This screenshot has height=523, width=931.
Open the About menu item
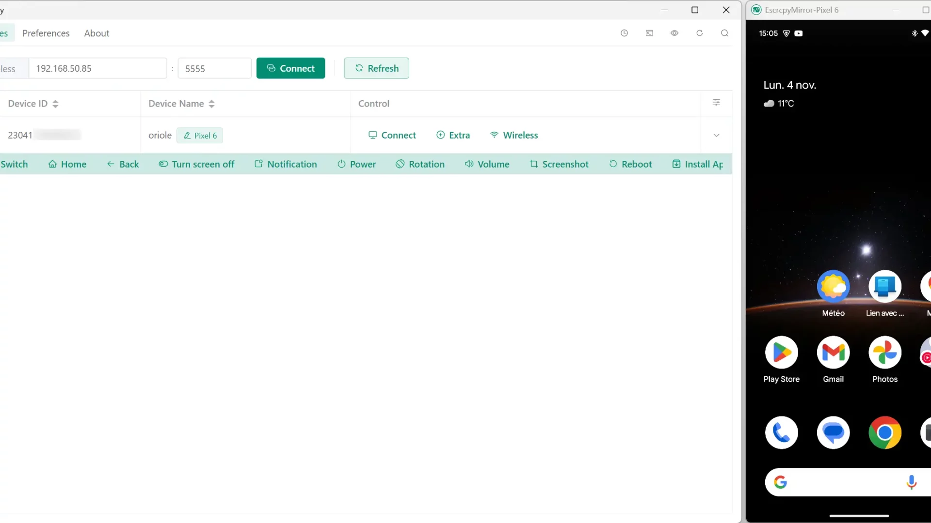click(96, 33)
